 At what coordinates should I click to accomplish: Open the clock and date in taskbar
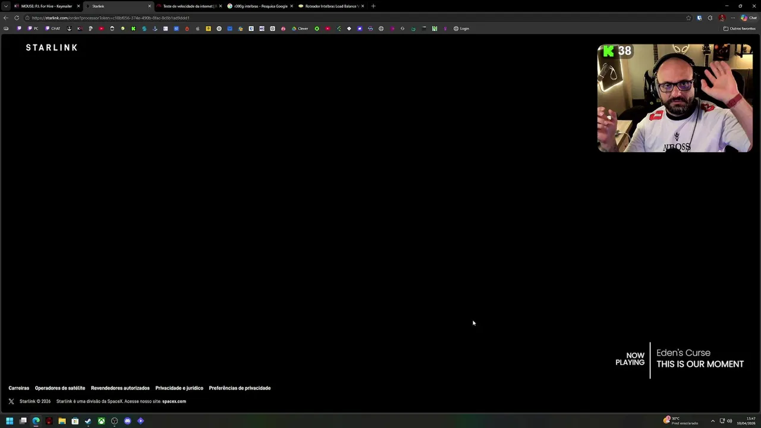[746, 421]
